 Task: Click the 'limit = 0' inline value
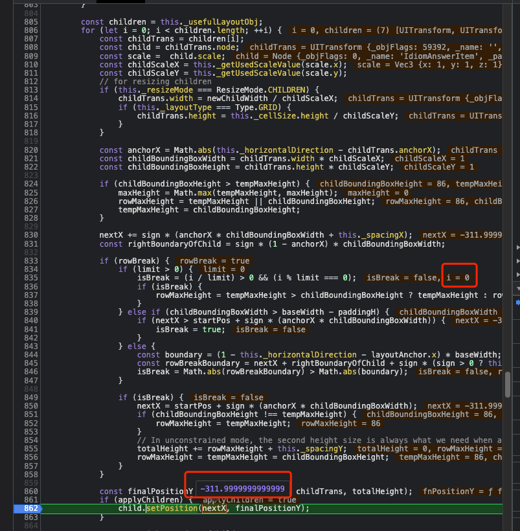[x=224, y=269]
